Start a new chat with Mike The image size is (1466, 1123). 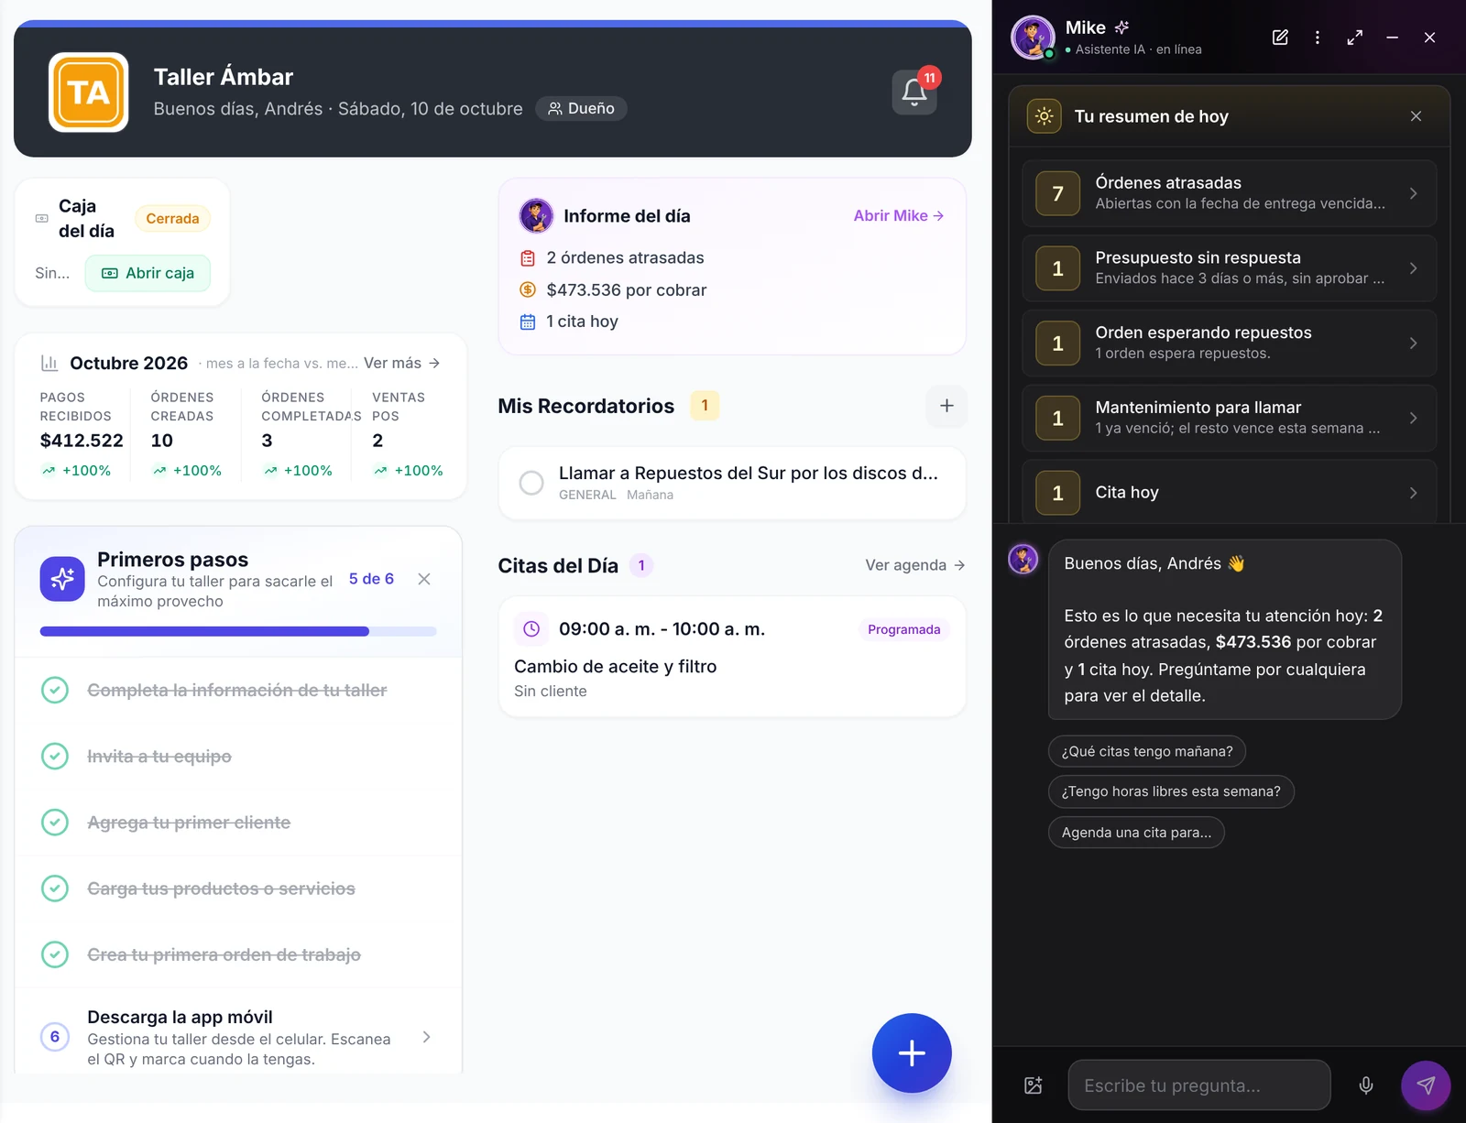[1280, 38]
